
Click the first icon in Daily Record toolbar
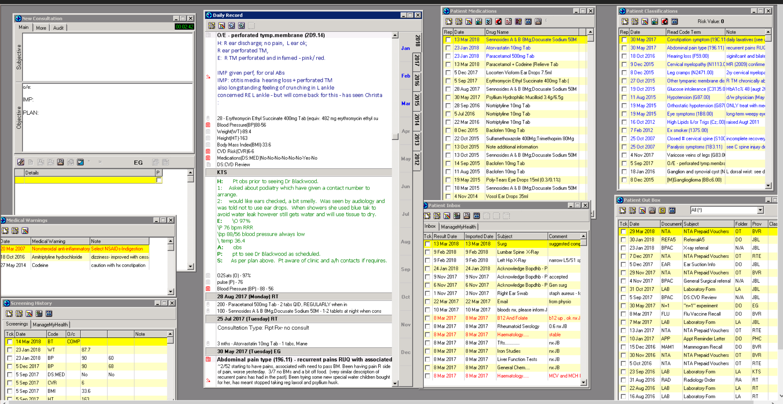(x=212, y=26)
